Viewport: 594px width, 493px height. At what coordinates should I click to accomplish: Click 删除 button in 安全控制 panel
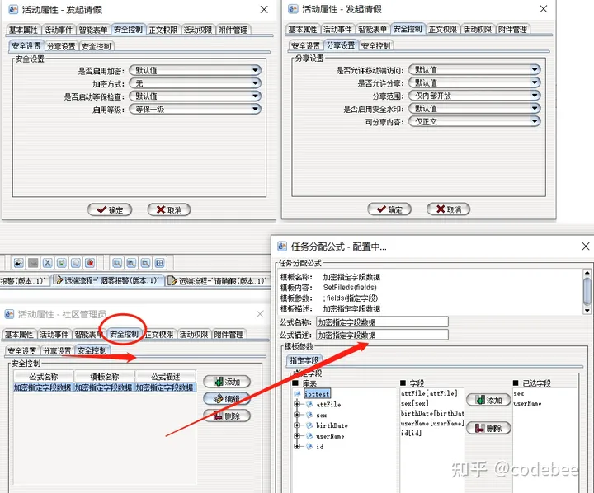[227, 416]
